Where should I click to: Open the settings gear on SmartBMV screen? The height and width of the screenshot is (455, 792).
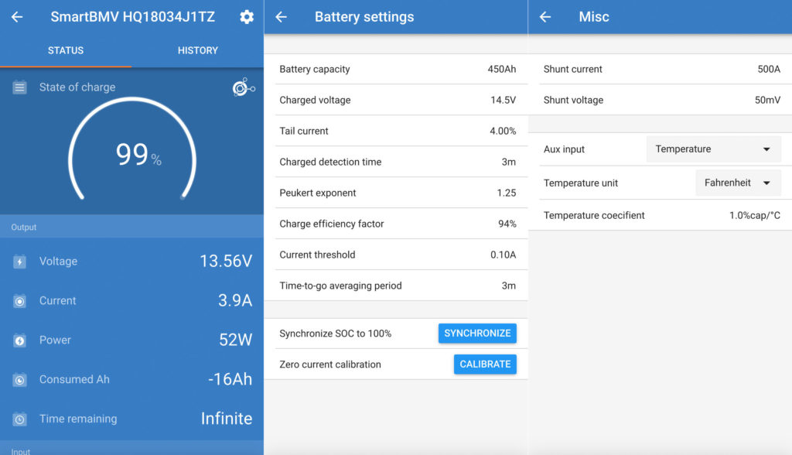tap(246, 16)
